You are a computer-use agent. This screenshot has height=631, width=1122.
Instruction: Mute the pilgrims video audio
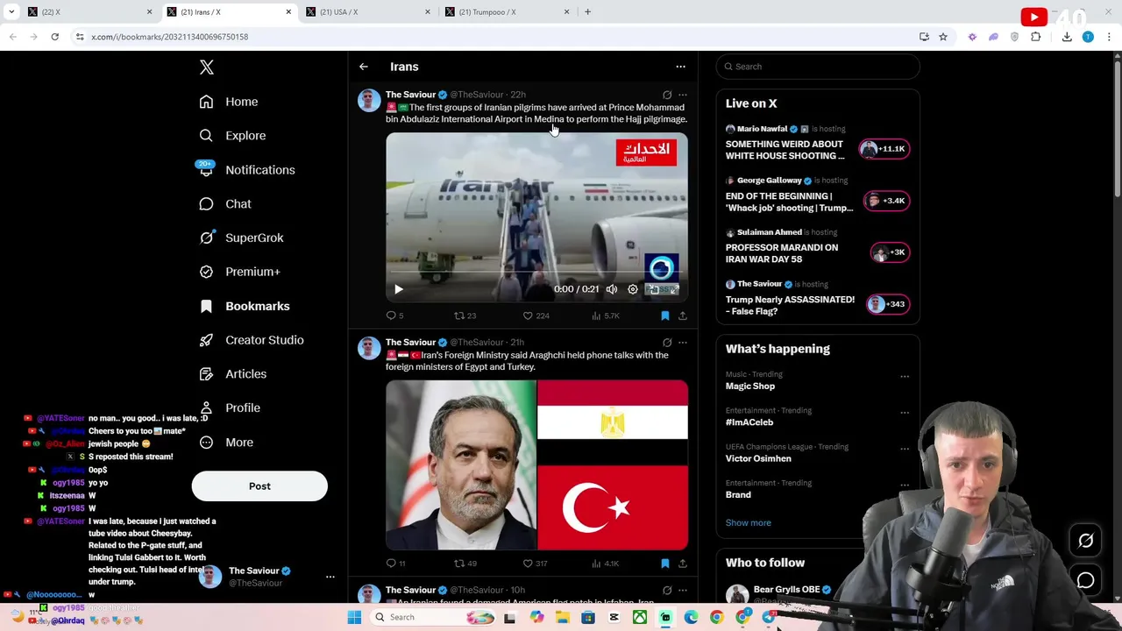[611, 289]
